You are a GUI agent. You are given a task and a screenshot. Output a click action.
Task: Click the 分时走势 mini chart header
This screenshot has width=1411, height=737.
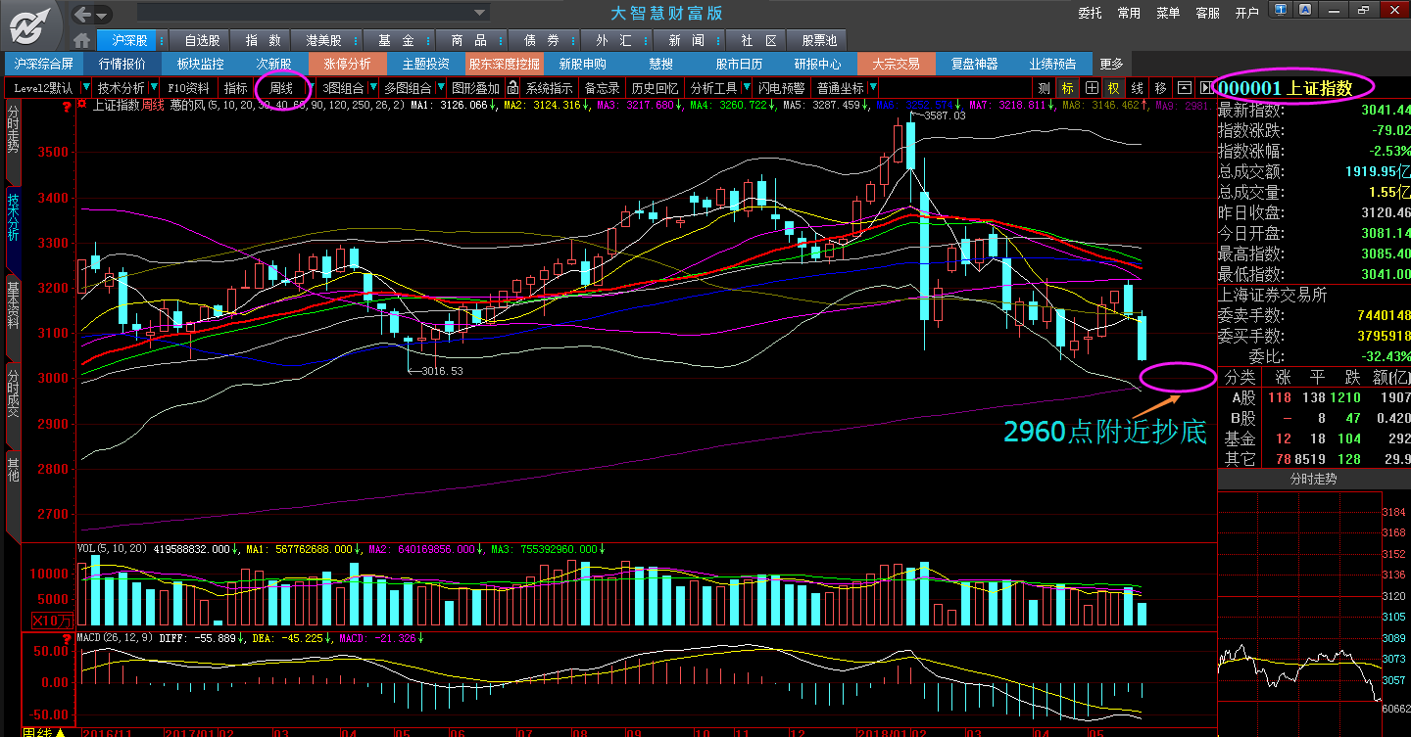point(1314,480)
